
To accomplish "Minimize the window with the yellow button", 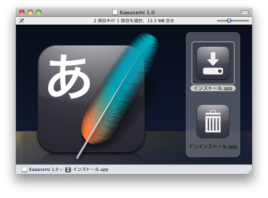I will click(30, 12).
